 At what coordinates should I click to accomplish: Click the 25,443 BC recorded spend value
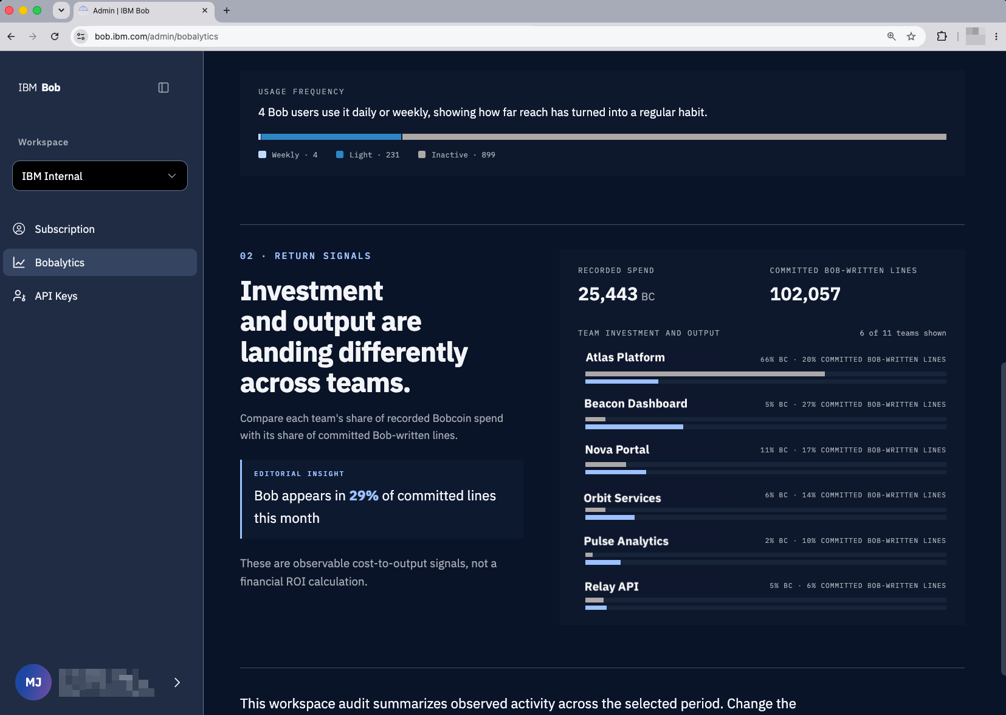[x=616, y=294]
